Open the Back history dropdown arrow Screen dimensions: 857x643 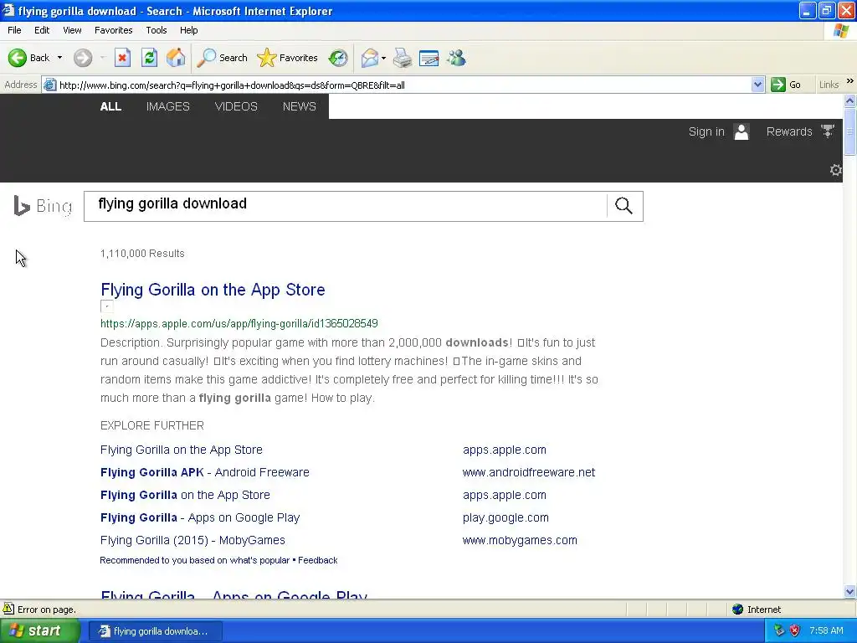click(59, 58)
